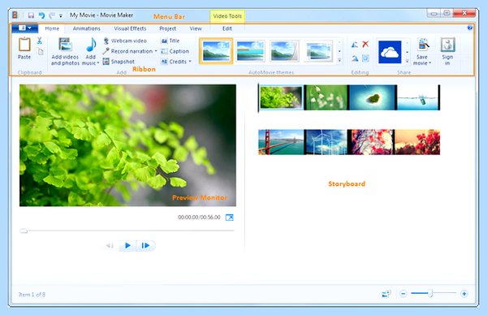This screenshot has height=315, width=487.
Task: Select the red flowers sunset clip
Action: pyautogui.click(x=417, y=142)
